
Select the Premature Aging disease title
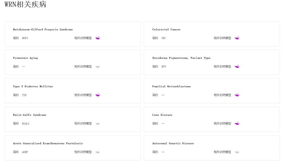coord(25,58)
